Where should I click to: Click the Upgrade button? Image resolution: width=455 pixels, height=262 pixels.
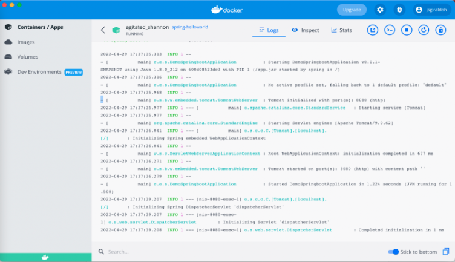coord(352,10)
